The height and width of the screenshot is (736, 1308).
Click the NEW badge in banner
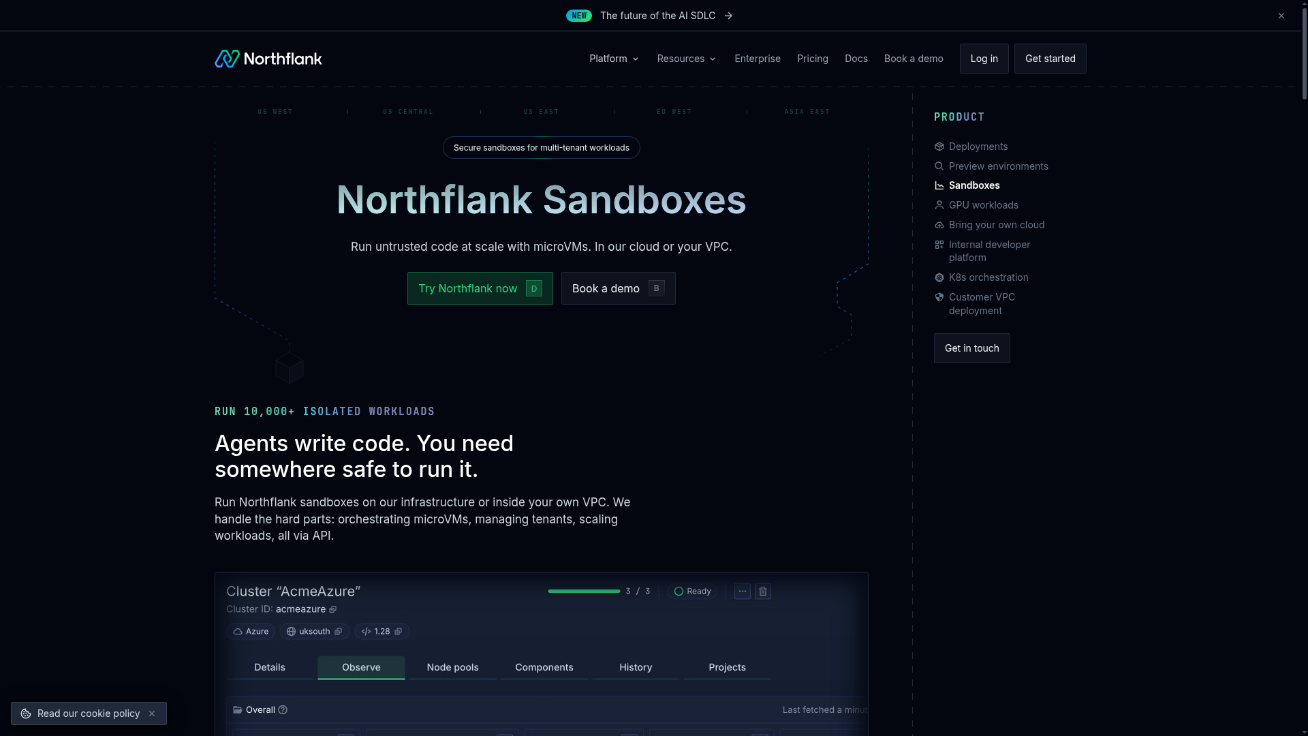[x=579, y=16]
